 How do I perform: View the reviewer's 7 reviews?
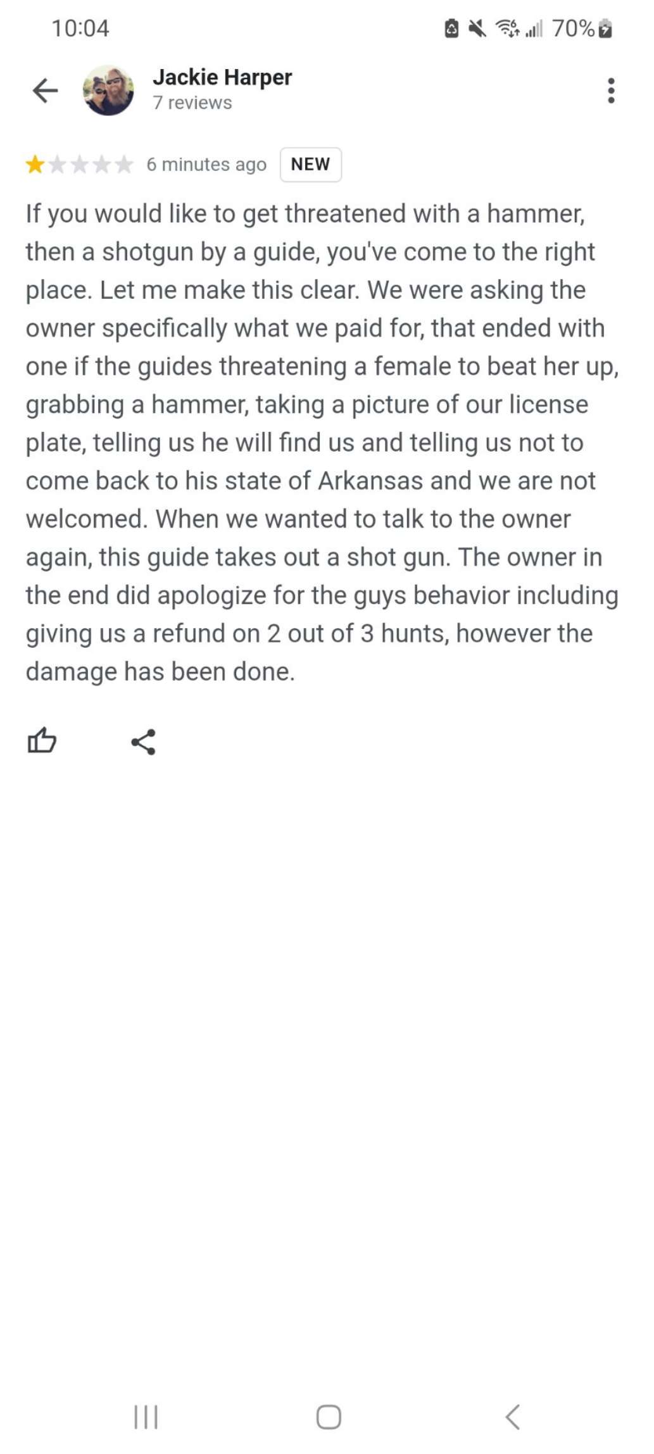[192, 103]
